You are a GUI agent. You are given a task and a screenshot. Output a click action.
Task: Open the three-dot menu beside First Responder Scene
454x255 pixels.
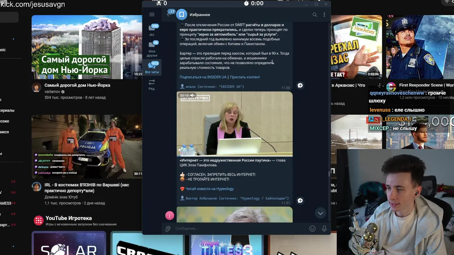tap(379, 86)
